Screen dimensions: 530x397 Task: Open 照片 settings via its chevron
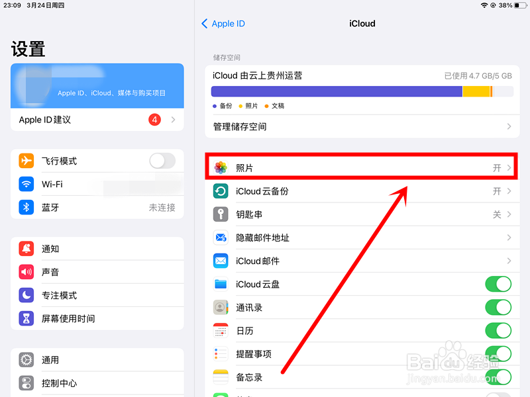509,168
